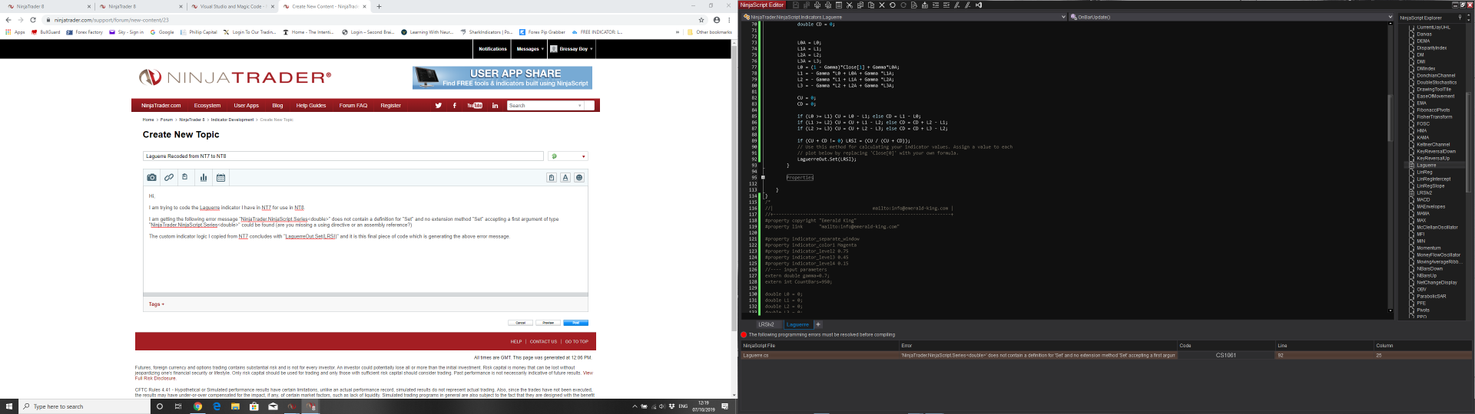Follow the Indicator Development breadcrumb link

pos(232,120)
